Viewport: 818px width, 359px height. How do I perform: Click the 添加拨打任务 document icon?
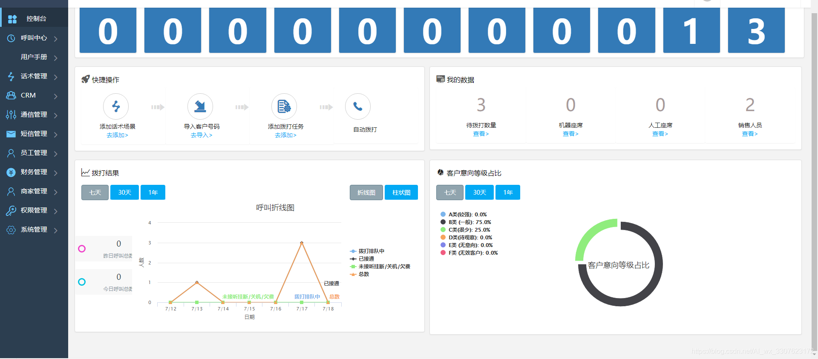pyautogui.click(x=284, y=106)
